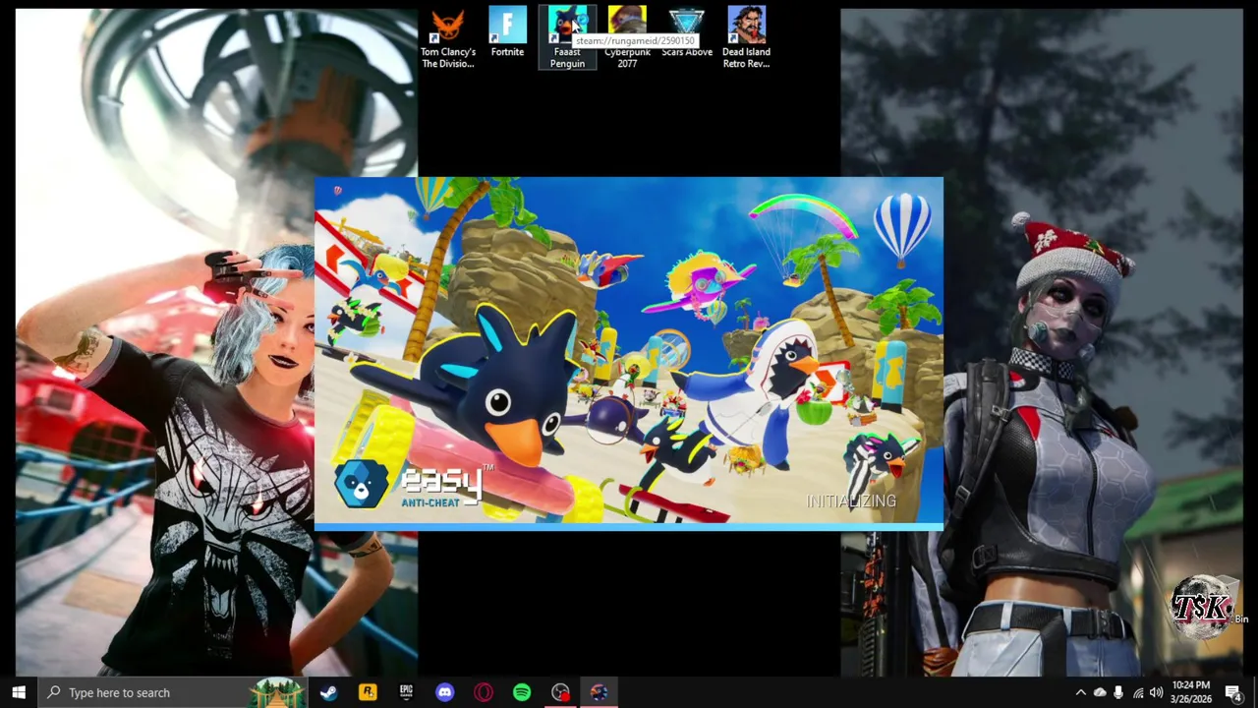This screenshot has height=708, width=1258.
Task: Open Epic Games Launcher from taskbar
Action: coord(406,692)
